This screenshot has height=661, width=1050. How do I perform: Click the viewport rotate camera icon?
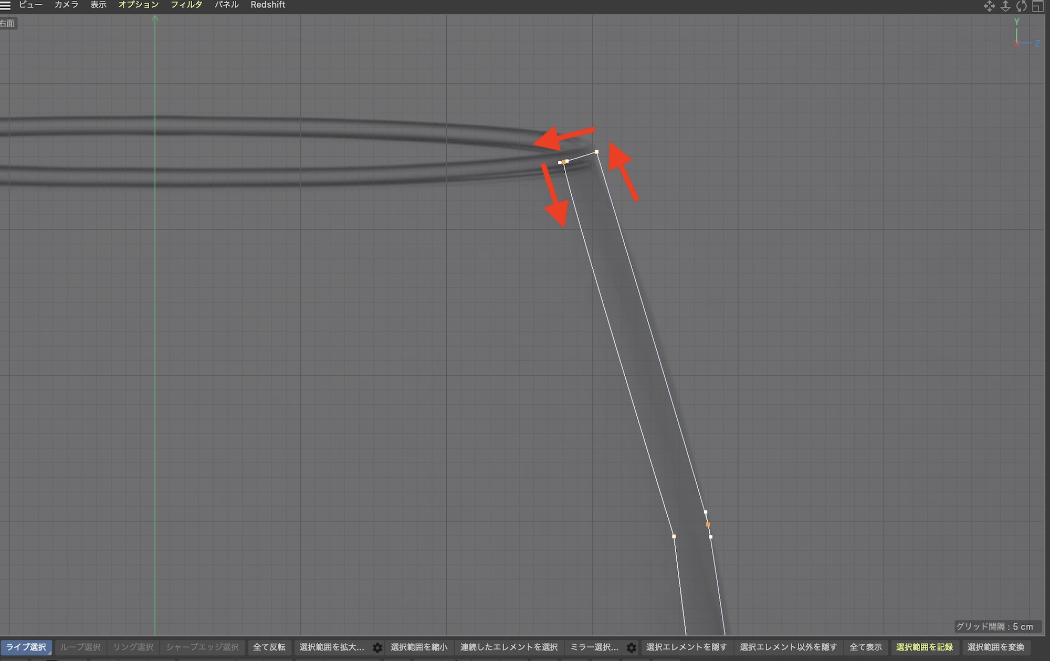tap(1022, 6)
